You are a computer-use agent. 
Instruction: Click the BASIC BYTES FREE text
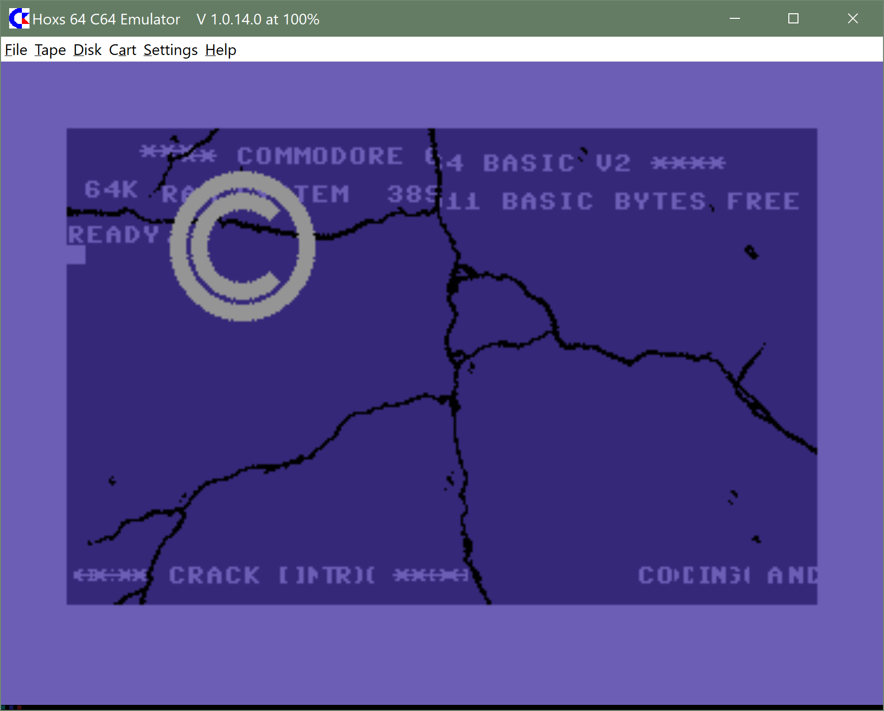(x=650, y=201)
